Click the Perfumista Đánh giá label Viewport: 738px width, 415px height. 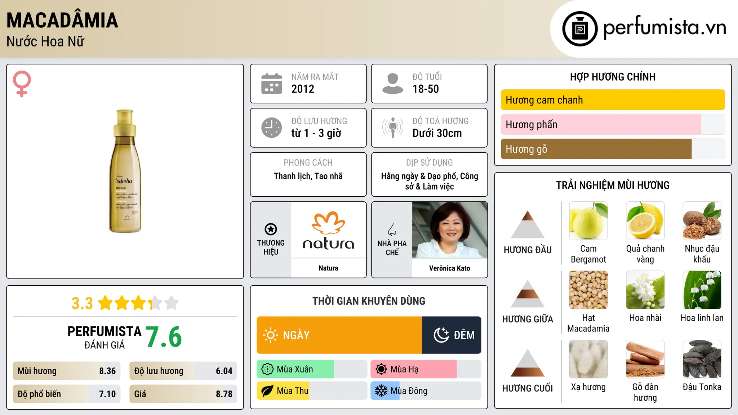105,337
